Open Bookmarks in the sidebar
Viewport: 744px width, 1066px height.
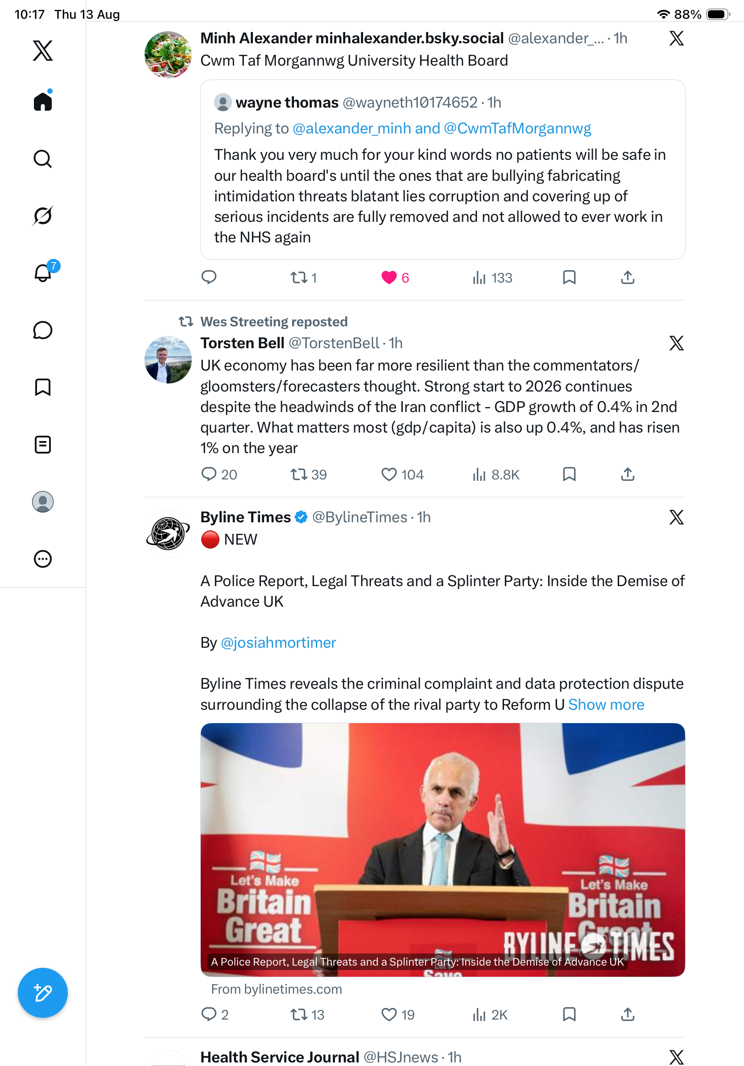coord(43,387)
